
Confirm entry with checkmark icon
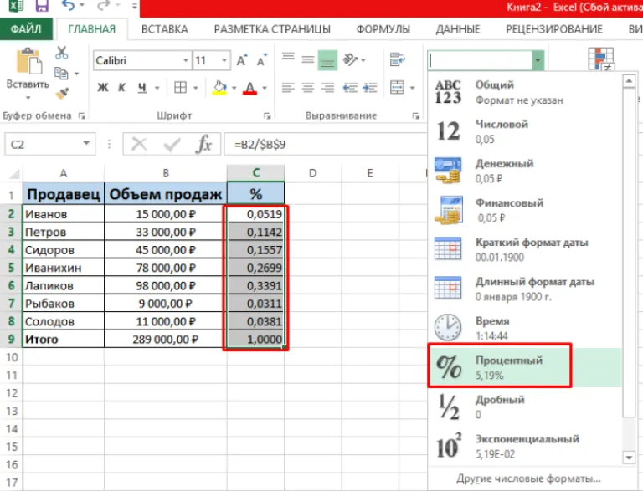coord(172,144)
